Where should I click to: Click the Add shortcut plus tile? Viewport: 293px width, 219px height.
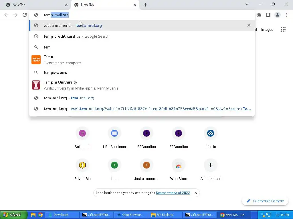[x=211, y=170]
